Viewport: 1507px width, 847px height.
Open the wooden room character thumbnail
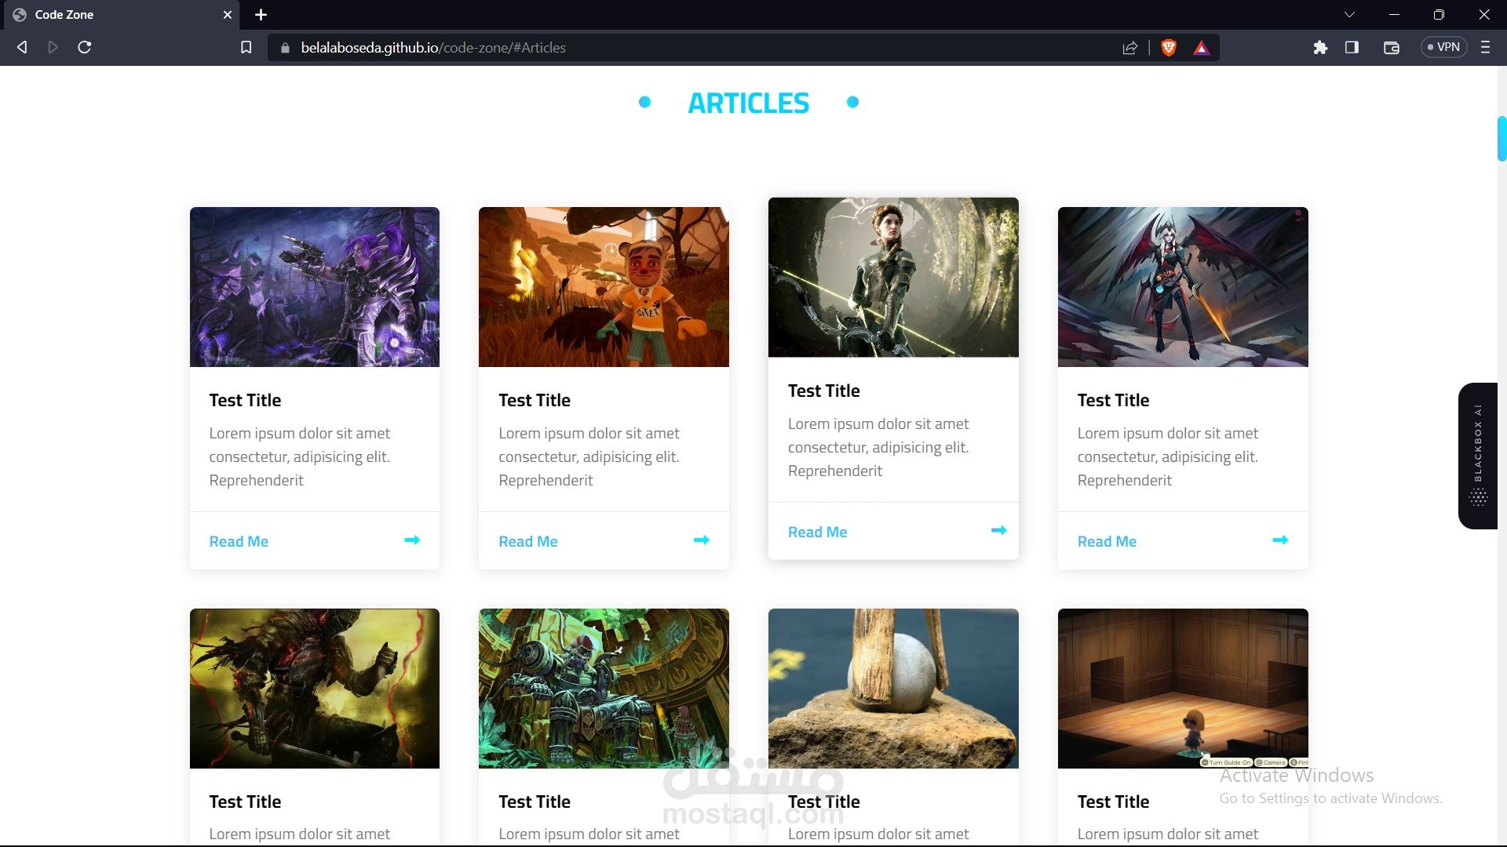[x=1183, y=689]
